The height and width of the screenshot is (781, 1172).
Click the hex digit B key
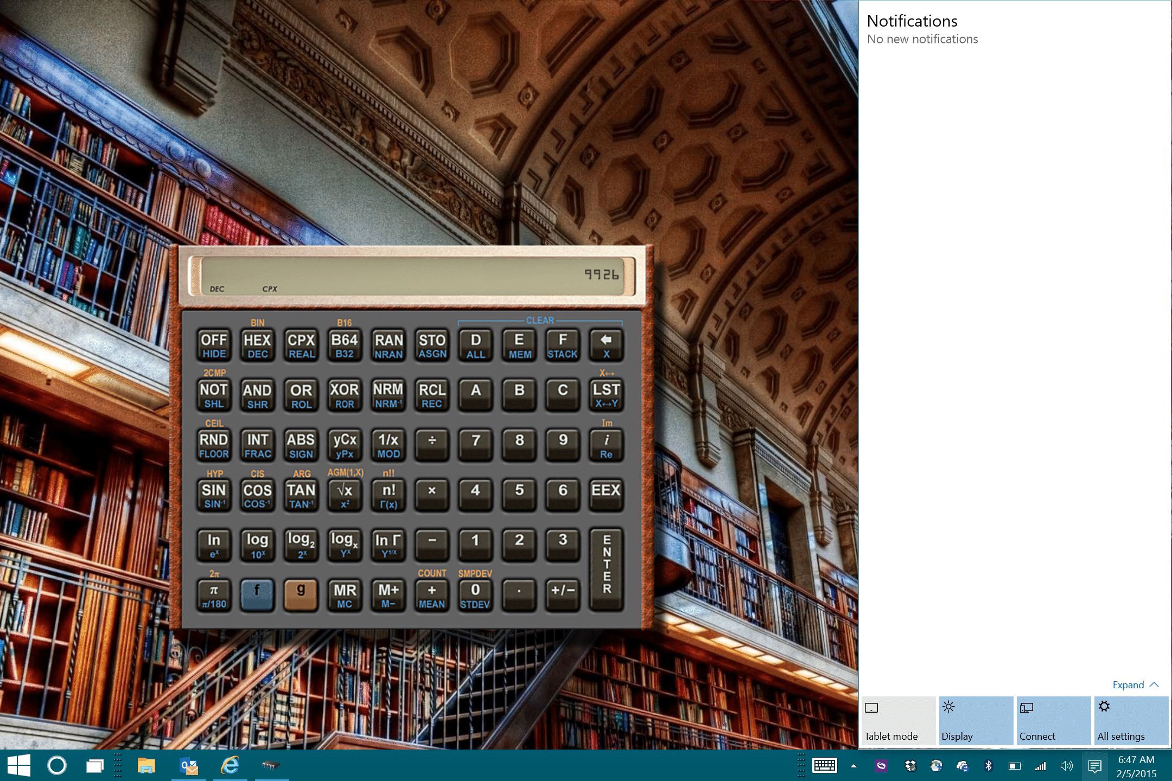519,395
